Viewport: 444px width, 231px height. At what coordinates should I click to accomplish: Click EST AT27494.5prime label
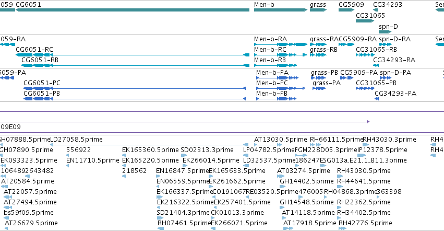coord(30,202)
